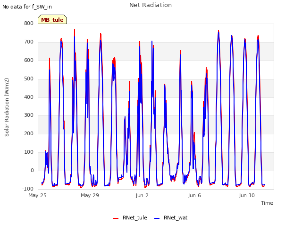Toggle the RNet_tule legend entry
The height and width of the screenshot is (227, 302).
pos(130,218)
